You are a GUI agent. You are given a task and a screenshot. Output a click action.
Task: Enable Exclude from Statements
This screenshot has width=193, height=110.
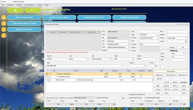pyautogui.click(x=129, y=95)
